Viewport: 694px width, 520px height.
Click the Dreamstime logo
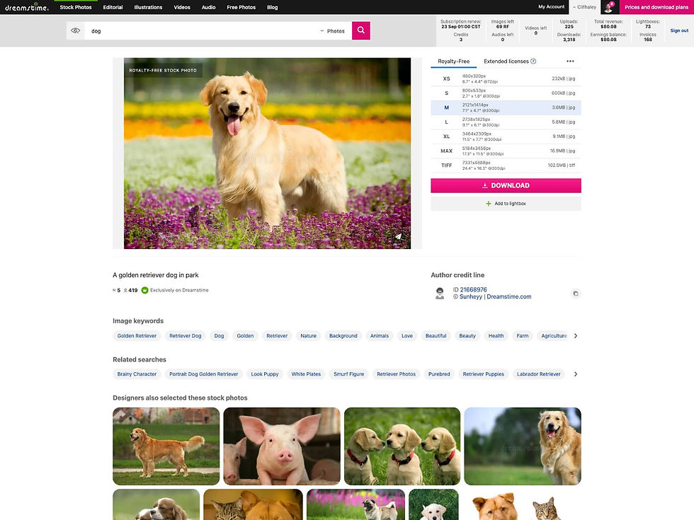[27, 7]
